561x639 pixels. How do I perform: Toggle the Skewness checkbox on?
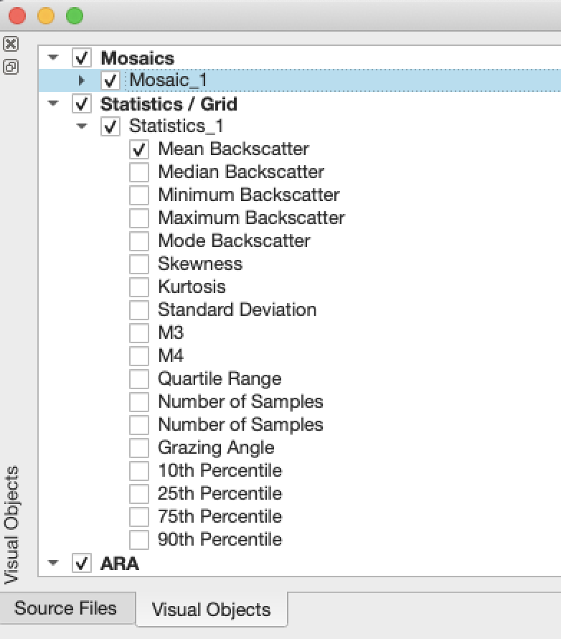(x=139, y=264)
